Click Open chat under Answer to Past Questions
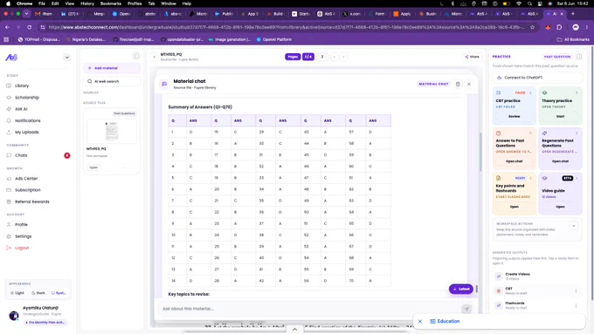Viewport: 594px width, 334px height. [x=514, y=161]
